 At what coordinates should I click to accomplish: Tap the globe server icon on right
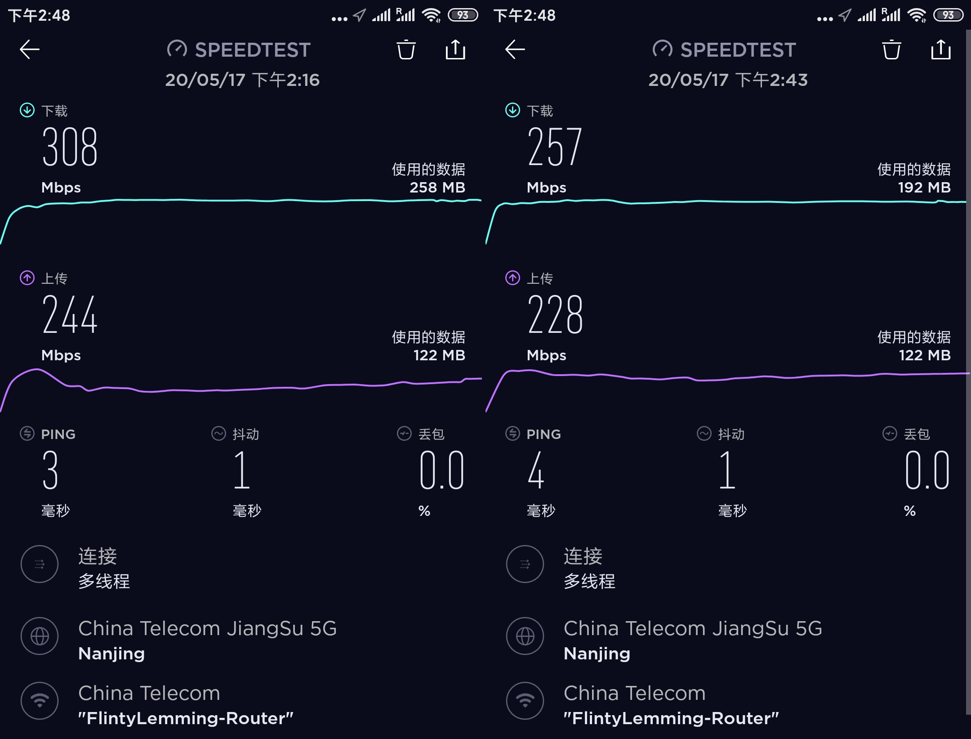525,636
